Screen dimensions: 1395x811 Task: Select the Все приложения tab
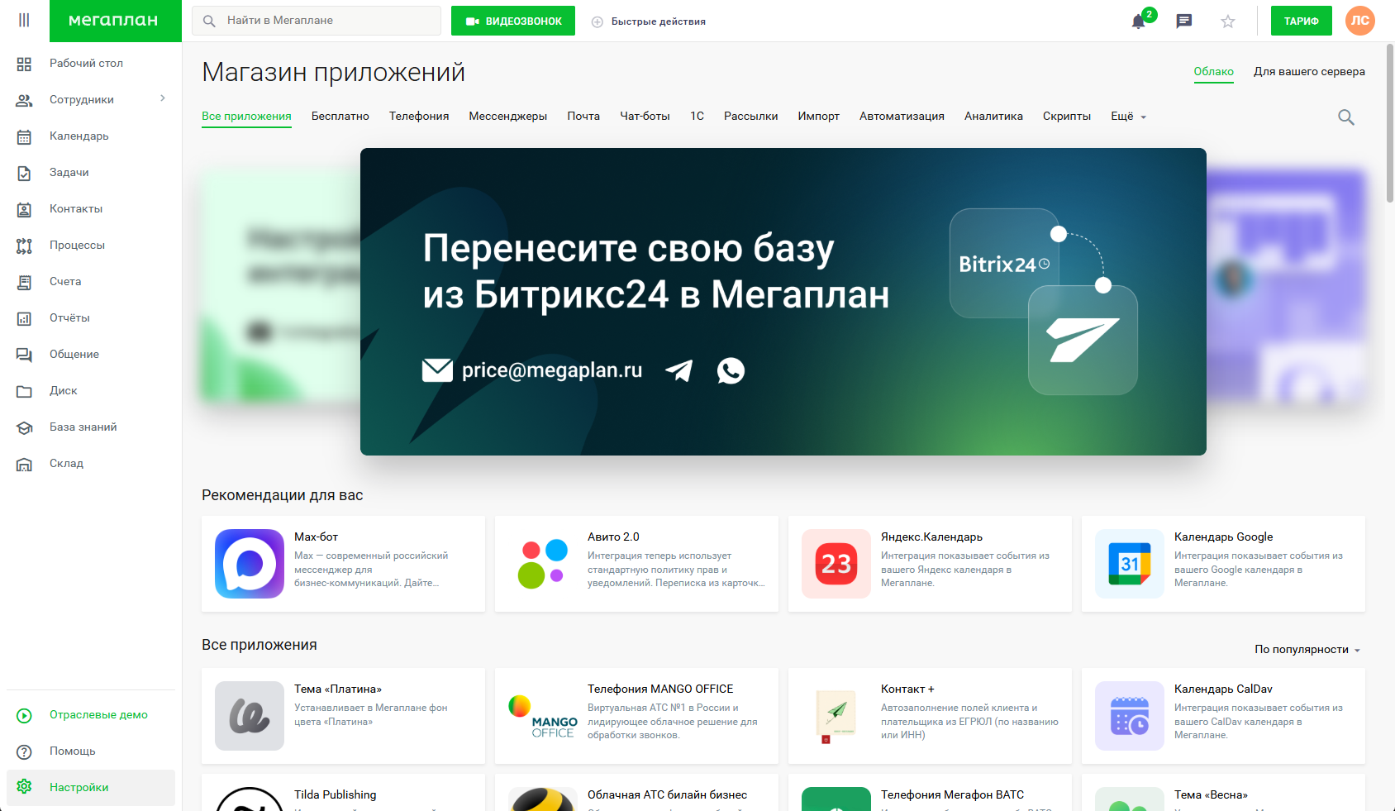click(246, 117)
